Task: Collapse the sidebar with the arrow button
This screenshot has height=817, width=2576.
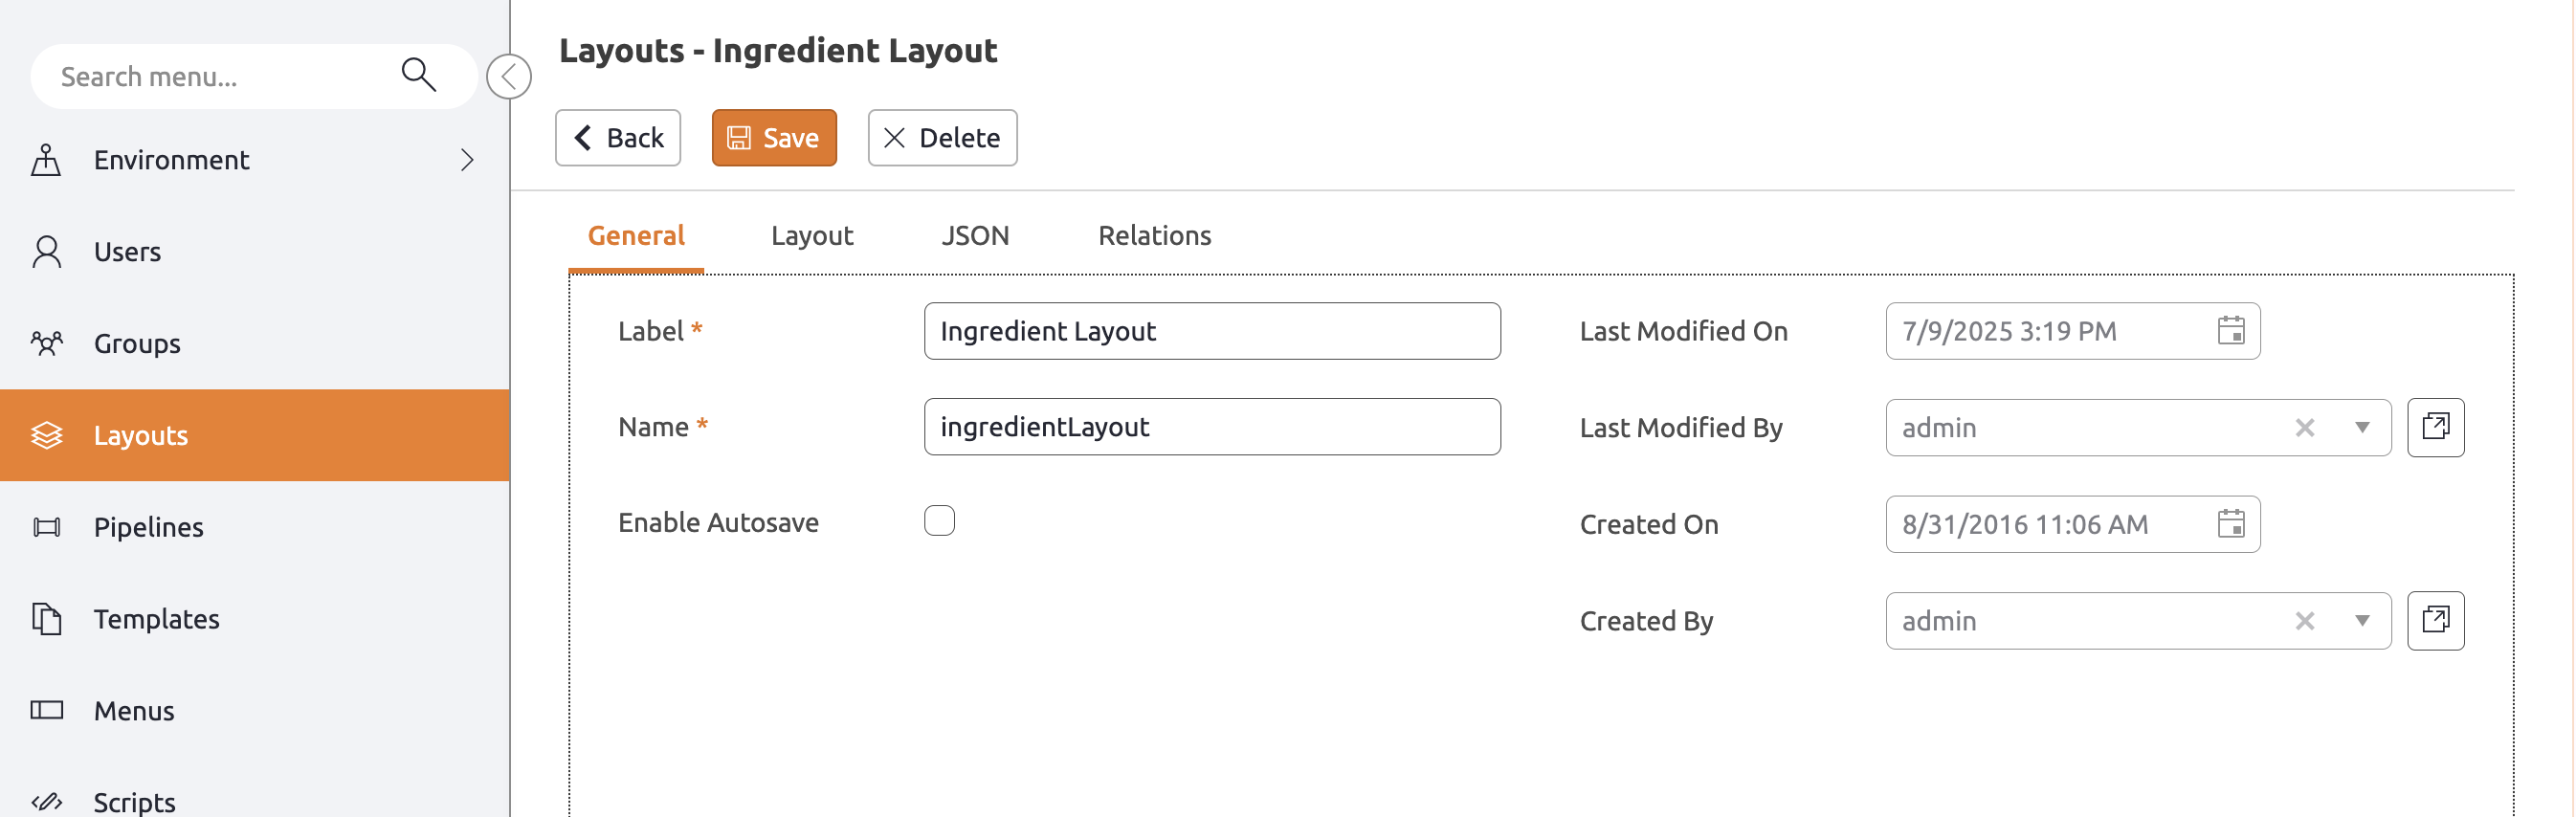Action: (x=509, y=77)
